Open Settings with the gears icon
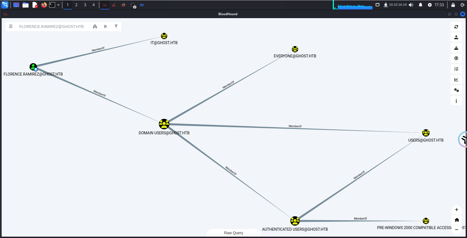 coord(456,90)
